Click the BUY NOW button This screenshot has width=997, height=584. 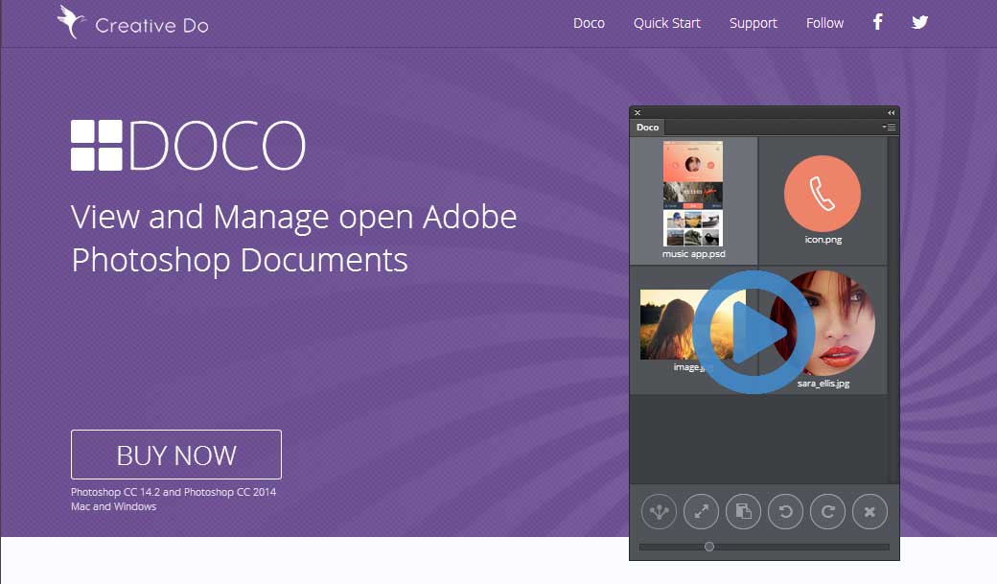click(x=175, y=454)
